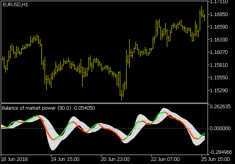Click the 1.16850 price axis label
This screenshot has width=235, height=164.
point(219,14)
